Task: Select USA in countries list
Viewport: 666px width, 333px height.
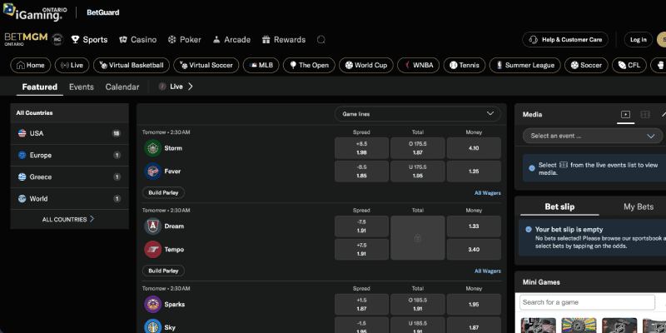Action: [69, 133]
